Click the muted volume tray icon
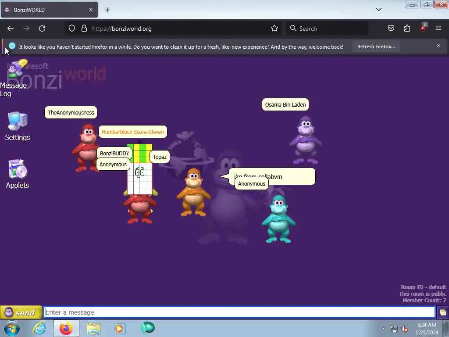The height and width of the screenshot is (337, 449). (405, 329)
